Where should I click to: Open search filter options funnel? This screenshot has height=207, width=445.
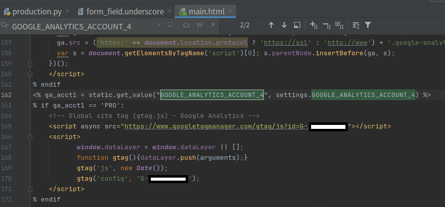click(368, 25)
